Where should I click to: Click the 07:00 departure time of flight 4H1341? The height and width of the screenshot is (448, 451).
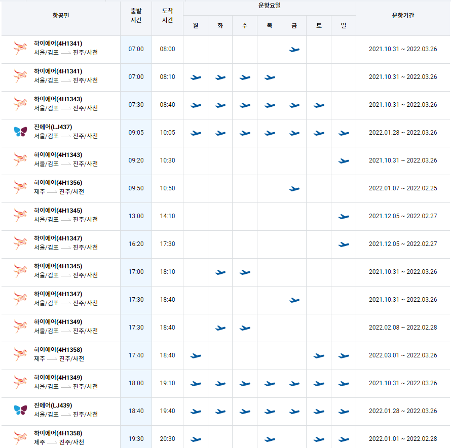click(x=136, y=49)
